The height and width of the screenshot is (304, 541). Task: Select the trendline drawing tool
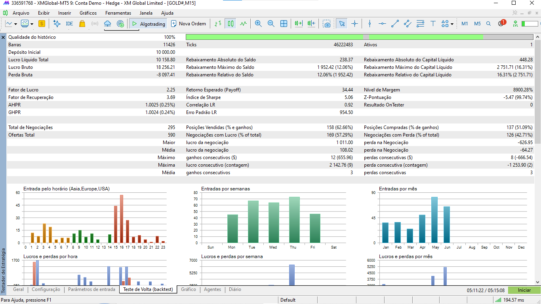[x=395, y=24]
